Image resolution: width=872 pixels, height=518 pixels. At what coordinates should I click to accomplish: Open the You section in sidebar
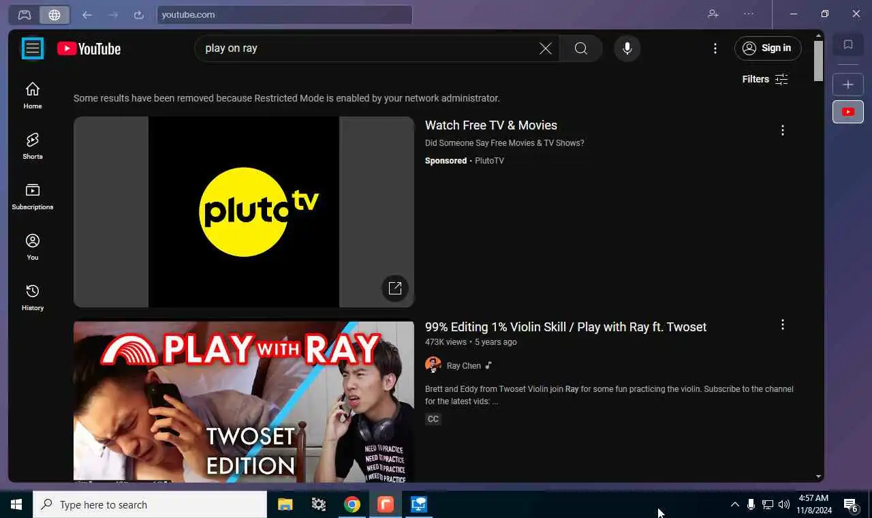[x=33, y=247]
